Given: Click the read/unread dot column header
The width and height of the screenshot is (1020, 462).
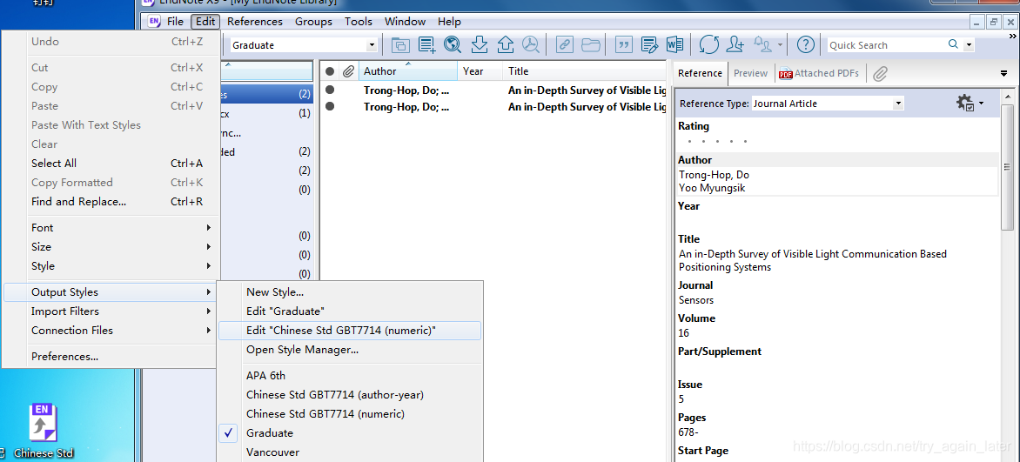Looking at the screenshot, I should tap(330, 71).
